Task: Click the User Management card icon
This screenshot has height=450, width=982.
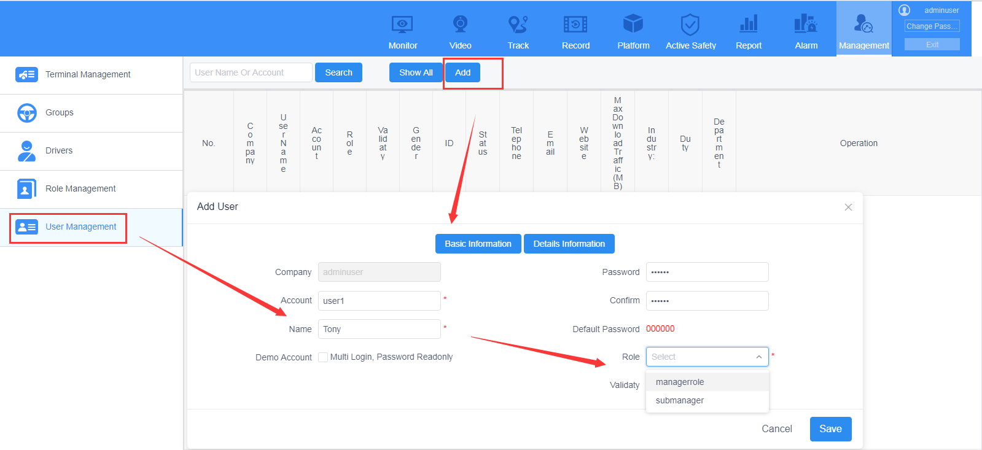Action: point(26,227)
